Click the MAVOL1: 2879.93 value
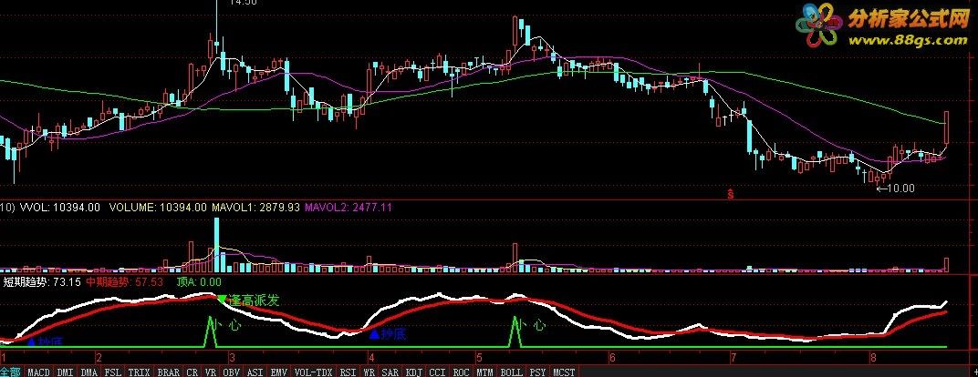Viewport: 978px width, 377px height. tap(255, 207)
